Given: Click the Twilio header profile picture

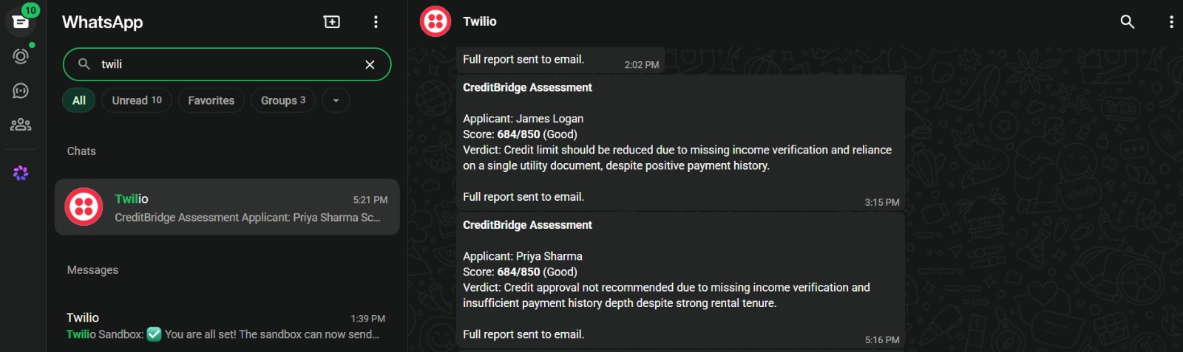Looking at the screenshot, I should 435,21.
